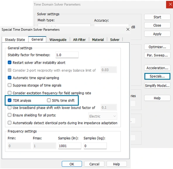Open the Par. Sweep dialog
The width and height of the screenshot is (173, 169).
(157, 55)
